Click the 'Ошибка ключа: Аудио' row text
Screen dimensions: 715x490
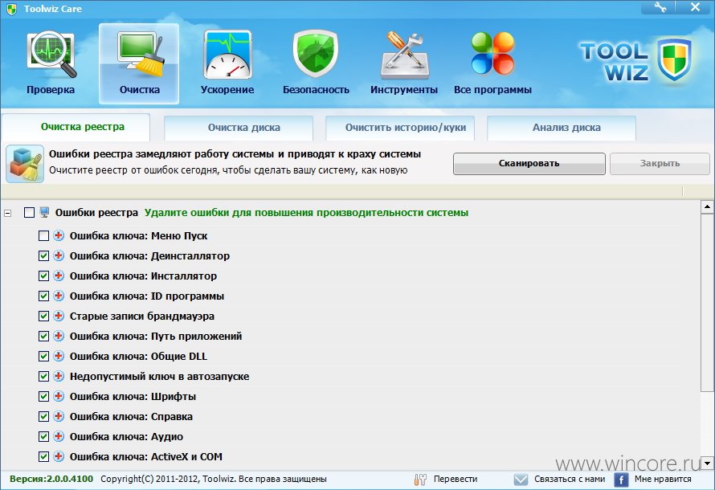pos(126,437)
